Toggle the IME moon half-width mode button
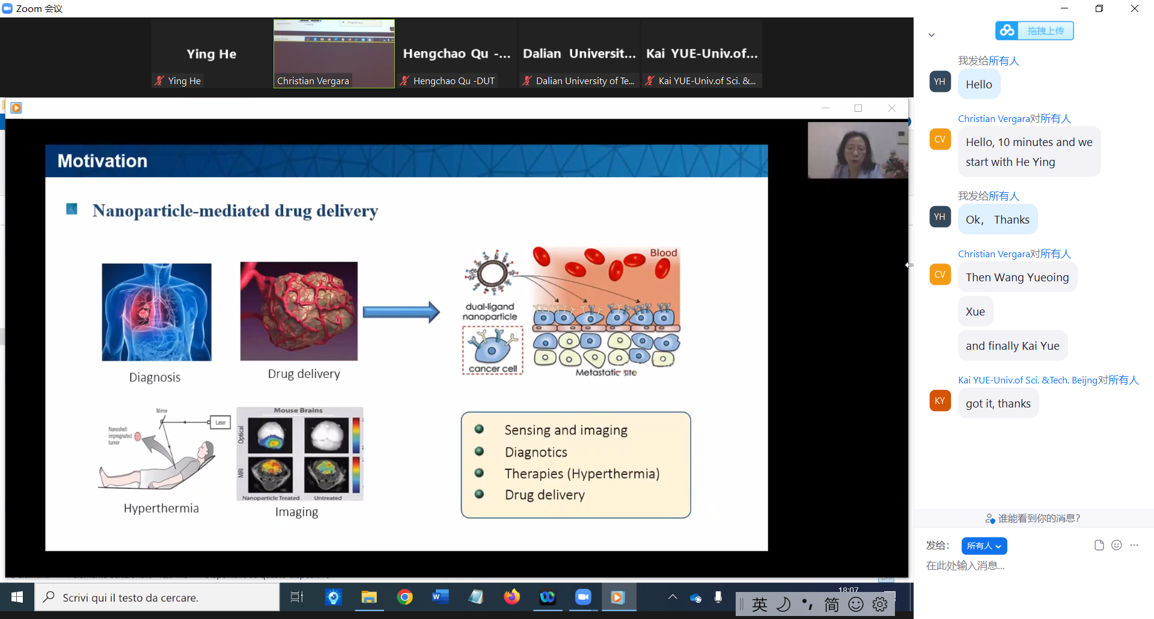Image resolution: width=1154 pixels, height=619 pixels. [783, 605]
